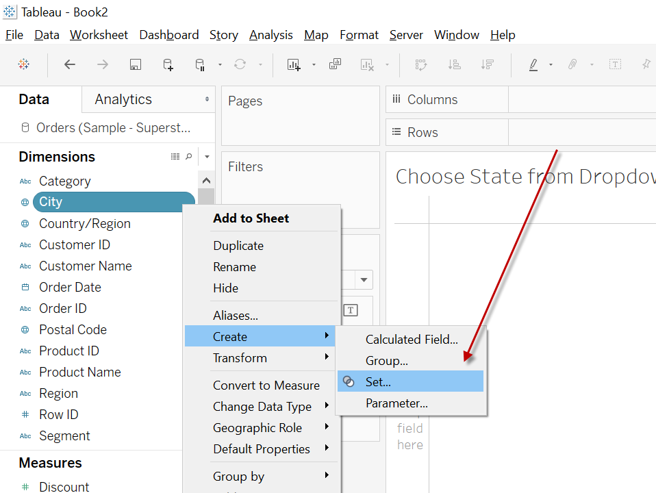Image resolution: width=656 pixels, height=493 pixels.
Task: Open Aliases... from the context menu
Action: (x=262, y=315)
